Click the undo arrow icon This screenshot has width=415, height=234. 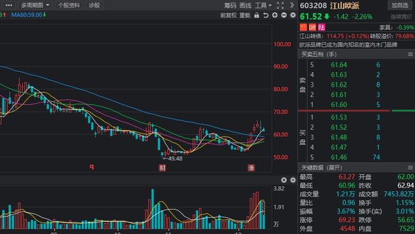[266, 15]
